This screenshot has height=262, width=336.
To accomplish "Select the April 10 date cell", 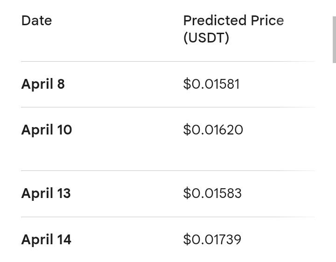I will (x=47, y=130).
